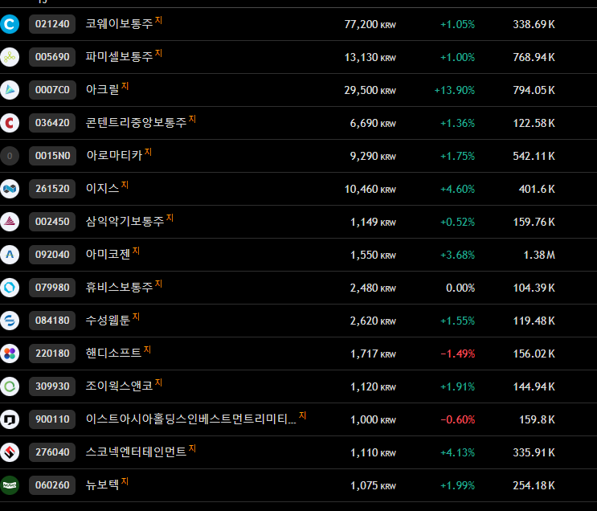Select ticker badge 060260
597x511 pixels.
[x=52, y=485]
